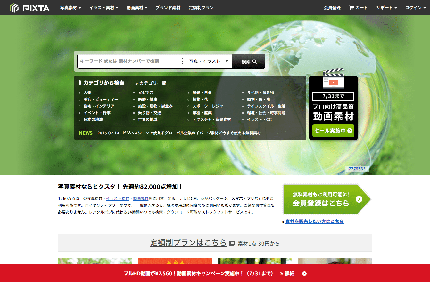The width and height of the screenshot is (430, 282).
Task: Click the keyword search input field
Action: pos(130,61)
